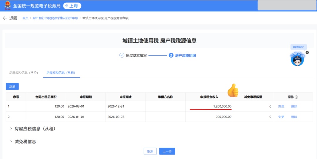Image resolution: width=317 pixels, height=159 pixels.
Task: Expand the 房屋应税信息（从租） section
Action: coord(11,129)
